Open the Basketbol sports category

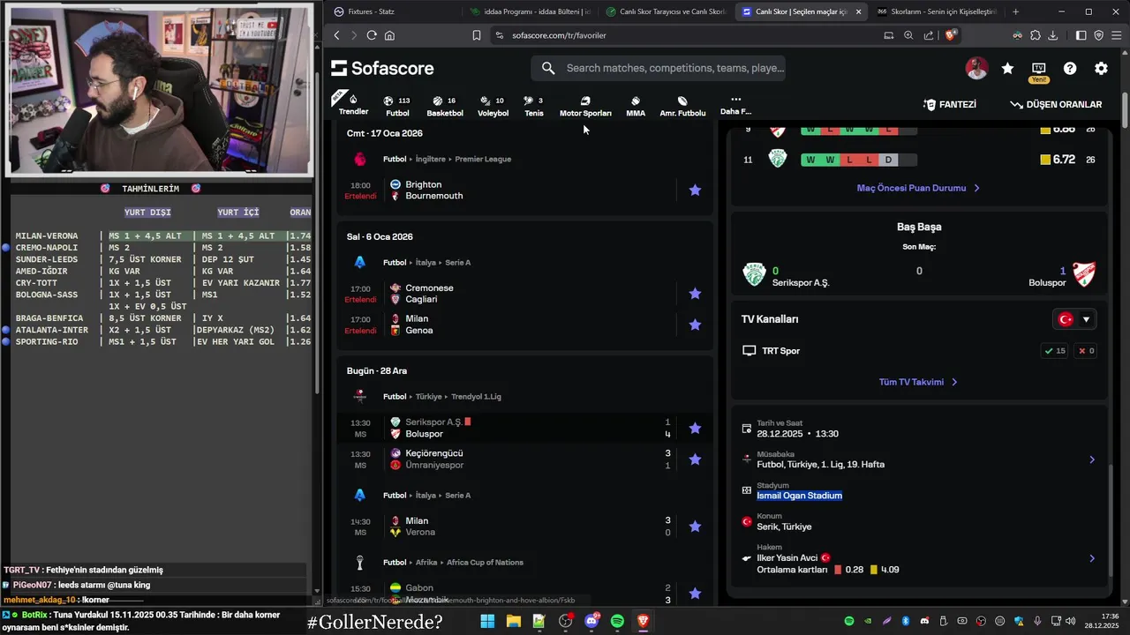[445, 106]
